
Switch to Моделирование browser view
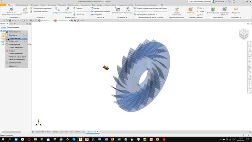click(13, 27)
